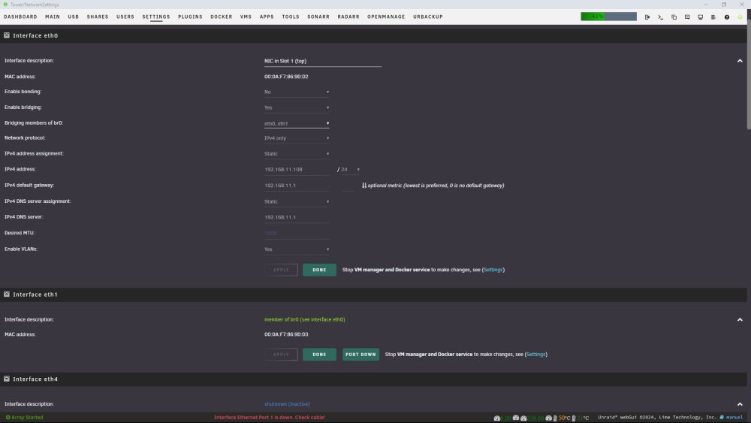The width and height of the screenshot is (751, 423).
Task: Open the manual link in footer
Action: (734, 417)
